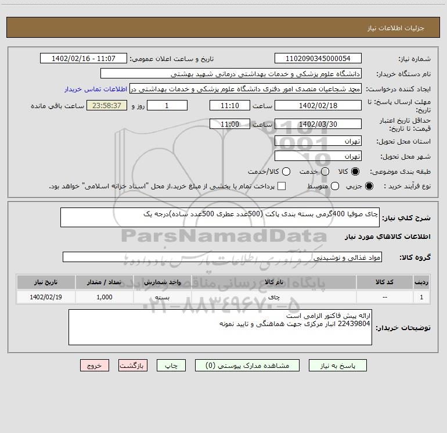Select the کالا/خدمت radio button

pyautogui.click(x=286, y=171)
